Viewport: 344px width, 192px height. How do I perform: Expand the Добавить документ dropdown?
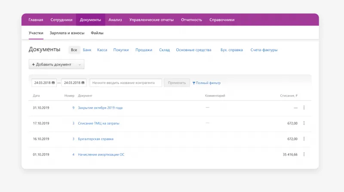click(80, 64)
